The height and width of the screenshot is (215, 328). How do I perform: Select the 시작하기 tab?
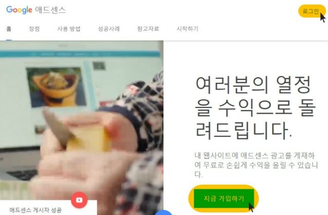[188, 29]
